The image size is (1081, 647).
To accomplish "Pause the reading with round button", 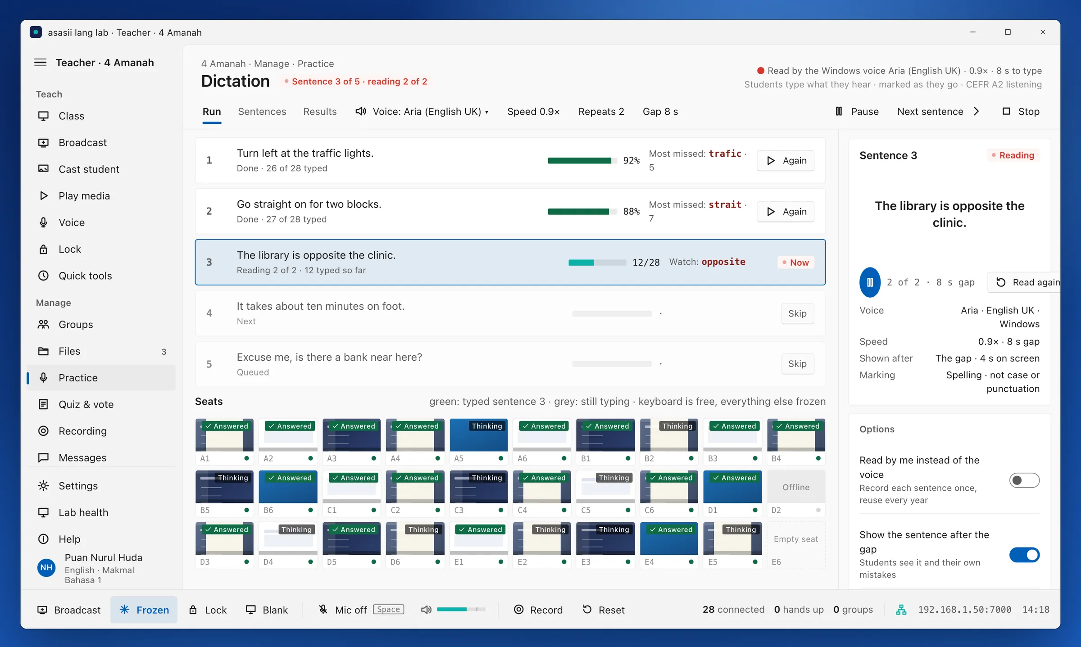I will click(x=870, y=282).
